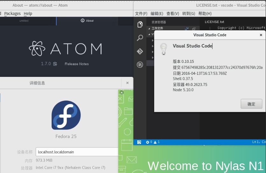The image size is (266, 173).
Task: Open the 帮助(H) menu in VS Code
Action: tap(205, 14)
